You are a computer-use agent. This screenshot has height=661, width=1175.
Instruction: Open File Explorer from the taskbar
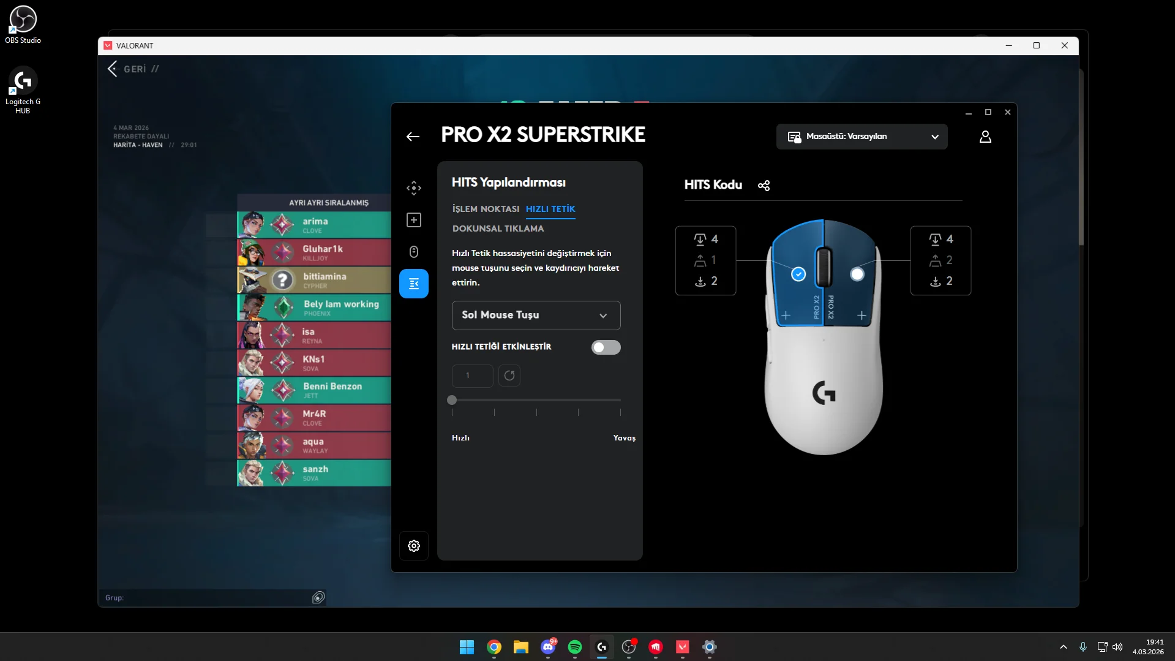click(521, 647)
